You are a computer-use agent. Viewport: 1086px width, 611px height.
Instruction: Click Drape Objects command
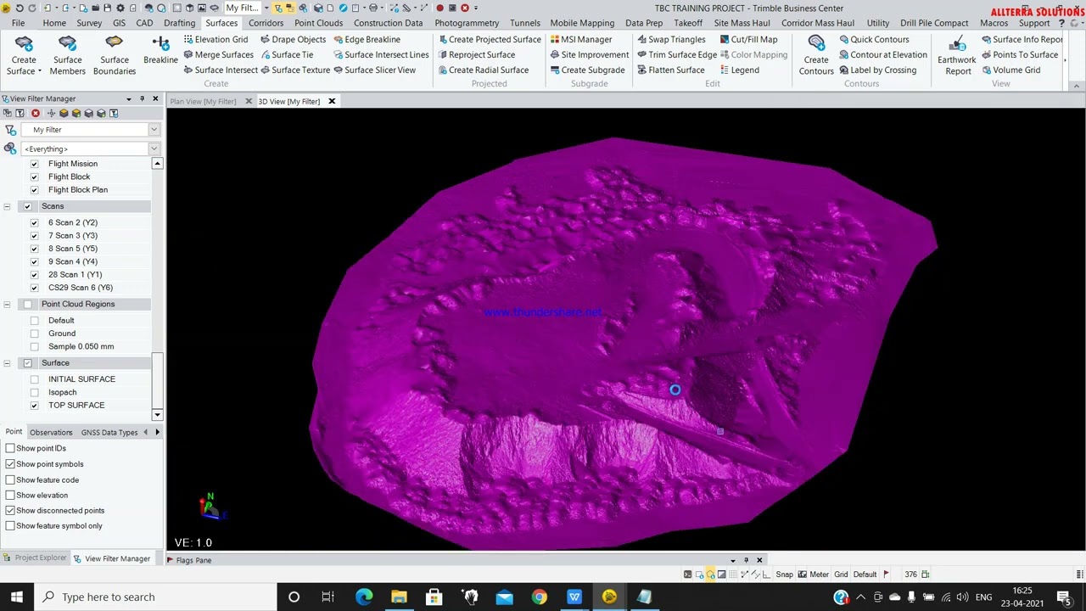(x=293, y=40)
